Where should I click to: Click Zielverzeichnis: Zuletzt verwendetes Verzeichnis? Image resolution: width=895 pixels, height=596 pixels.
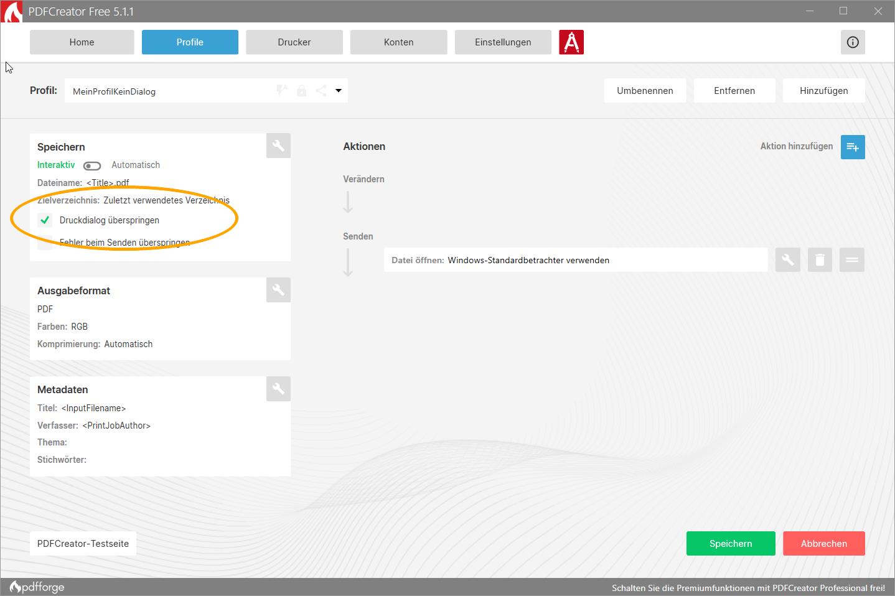point(133,200)
